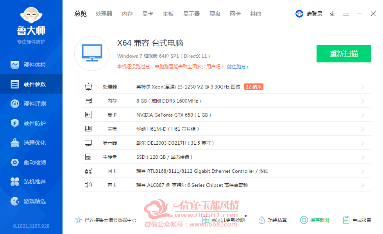
Task: Switch to the 硬盘 tab
Action: pos(215,14)
